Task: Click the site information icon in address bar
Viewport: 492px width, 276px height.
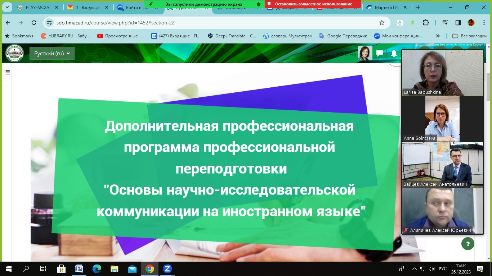Action: pyautogui.click(x=50, y=23)
